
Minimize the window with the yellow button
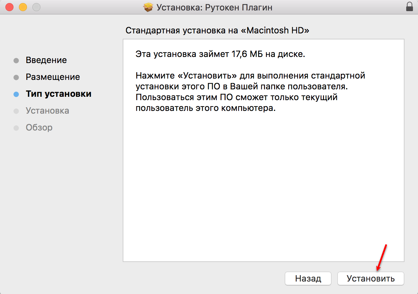pyautogui.click(x=23, y=7)
